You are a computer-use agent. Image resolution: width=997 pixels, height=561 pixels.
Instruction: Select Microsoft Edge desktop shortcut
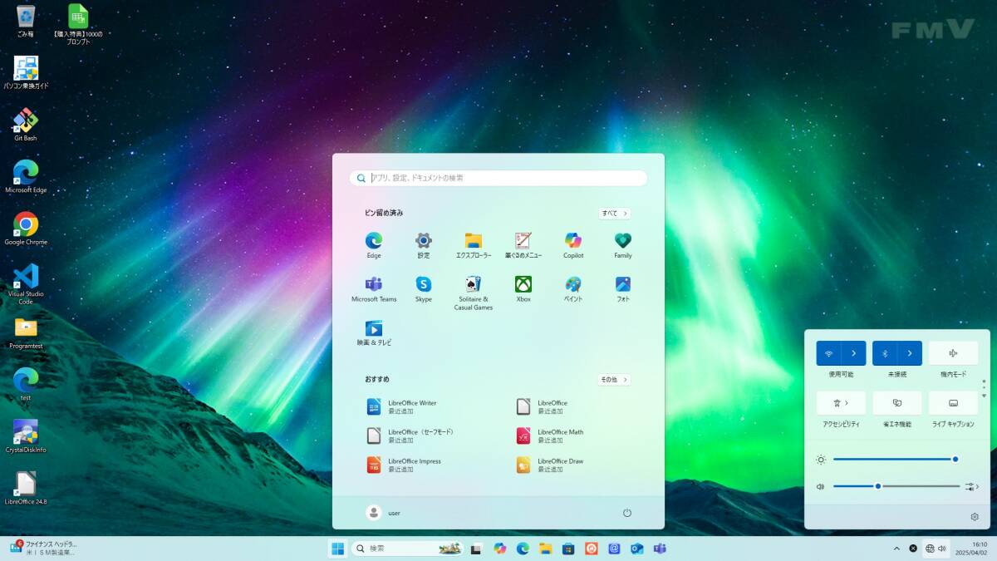pos(26,177)
